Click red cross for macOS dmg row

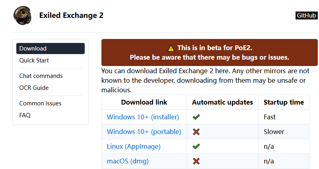(x=196, y=161)
